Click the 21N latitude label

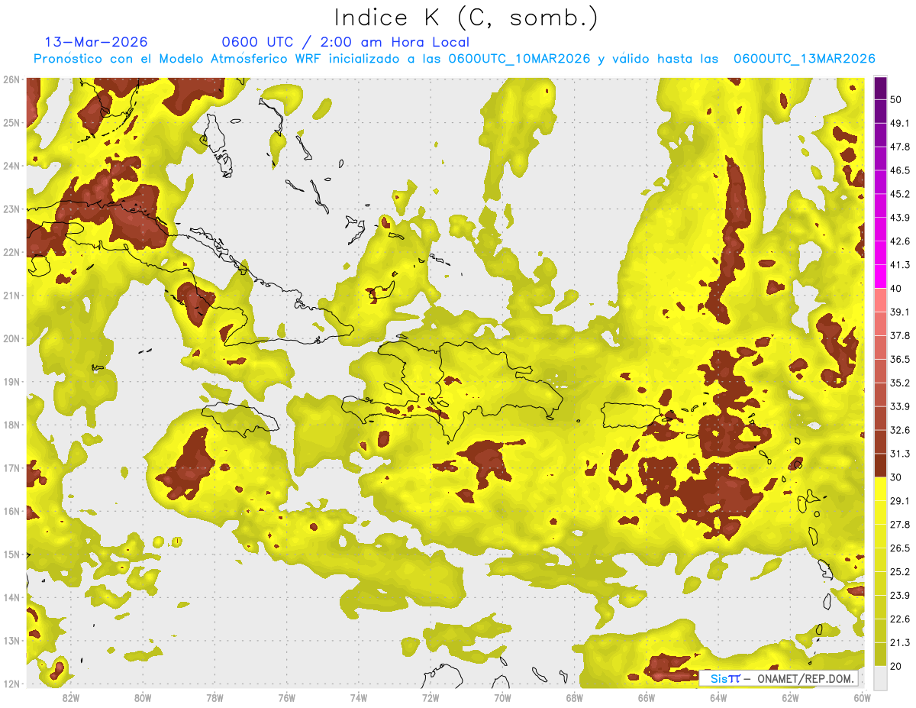(x=11, y=296)
